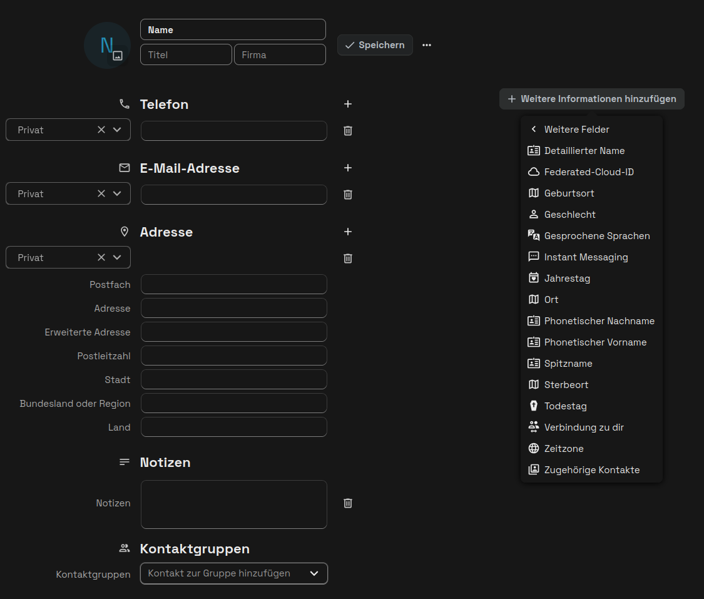704x599 pixels.
Task: Click the Speichern button
Action: (x=375, y=45)
